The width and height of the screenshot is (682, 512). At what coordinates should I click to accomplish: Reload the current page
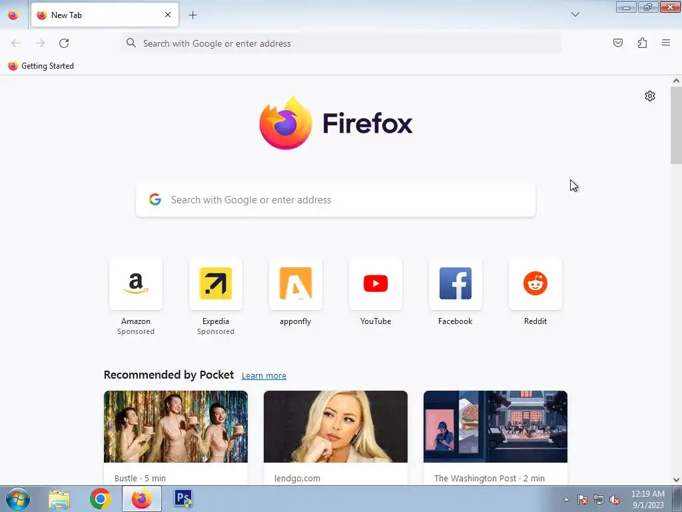click(x=64, y=43)
